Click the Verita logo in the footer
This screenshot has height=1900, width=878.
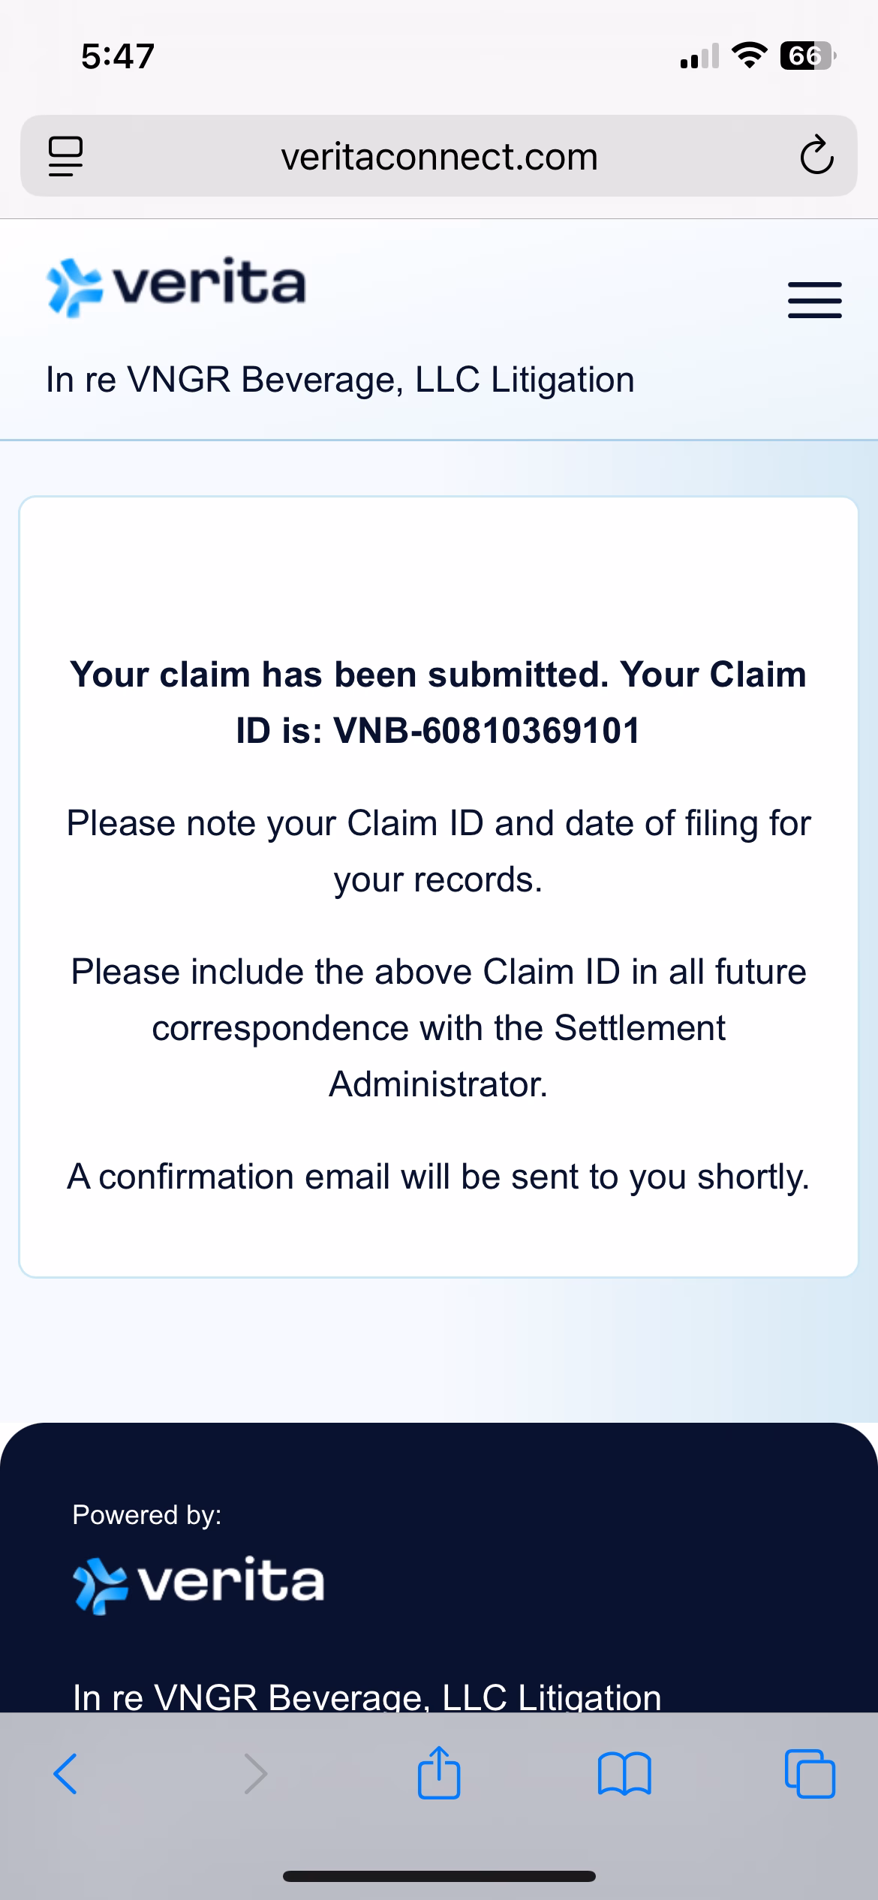pos(199,1585)
